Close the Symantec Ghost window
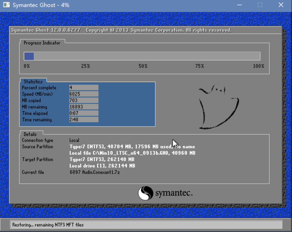 coord(281,5)
